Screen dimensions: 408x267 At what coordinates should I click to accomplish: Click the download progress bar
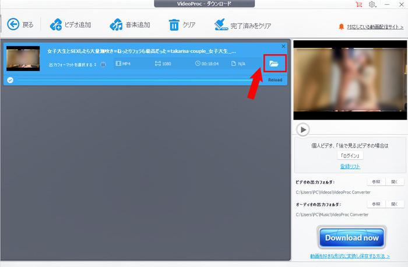pos(134,80)
